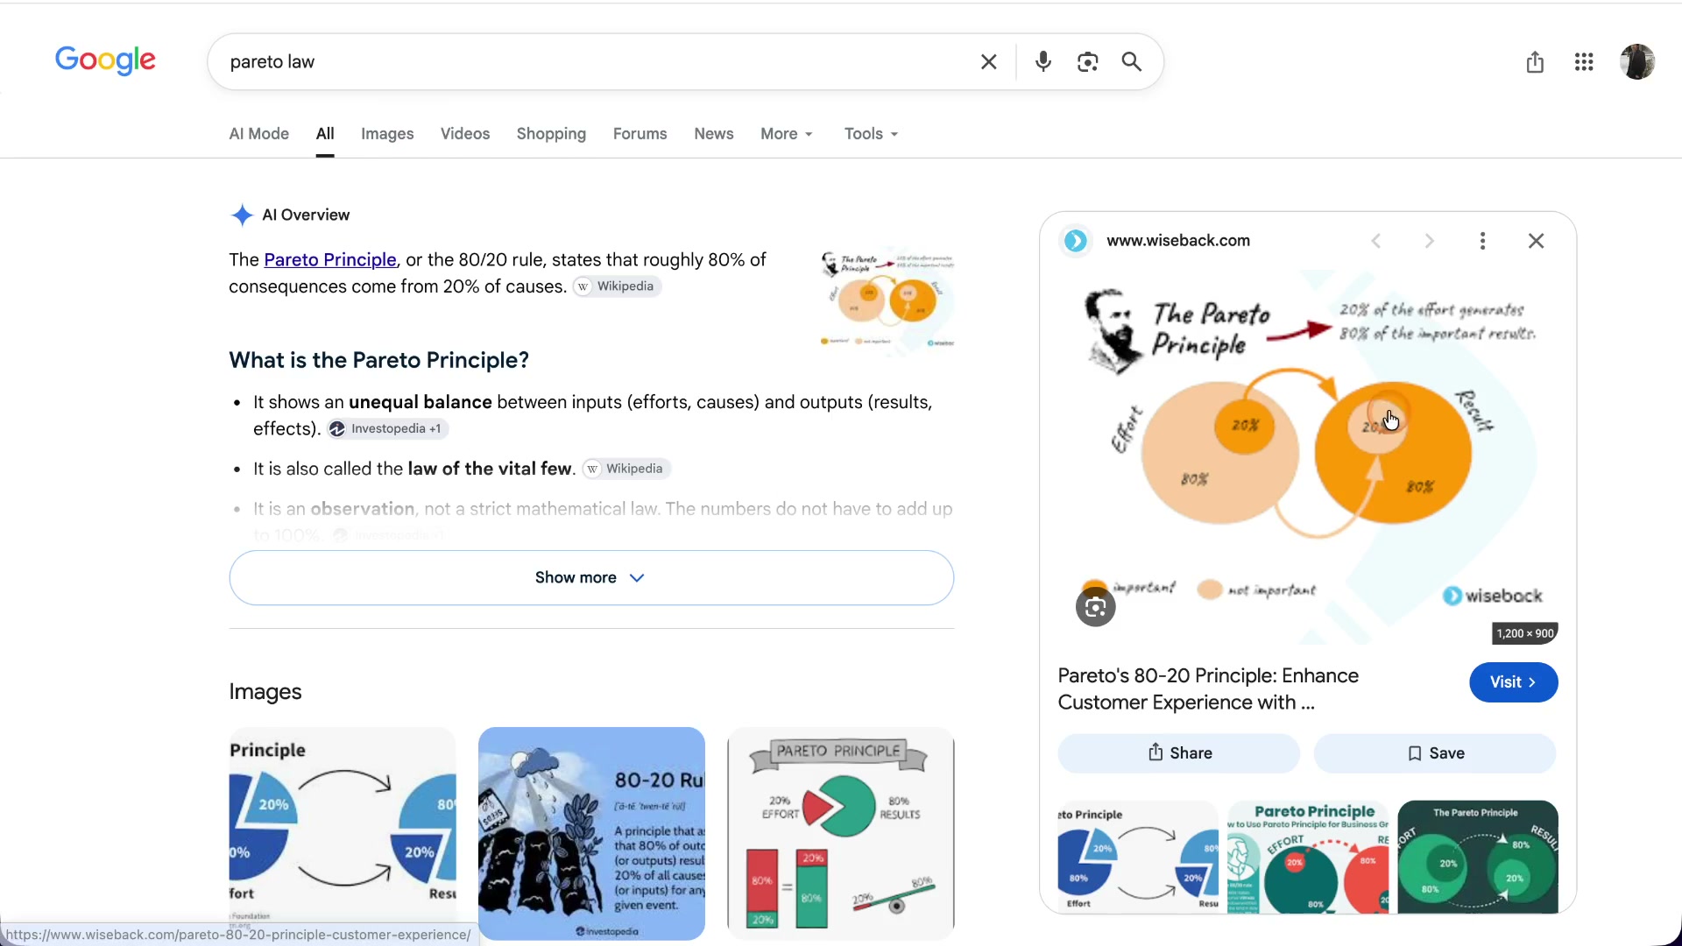Switch to News tab
This screenshot has height=946, width=1682.
click(714, 134)
